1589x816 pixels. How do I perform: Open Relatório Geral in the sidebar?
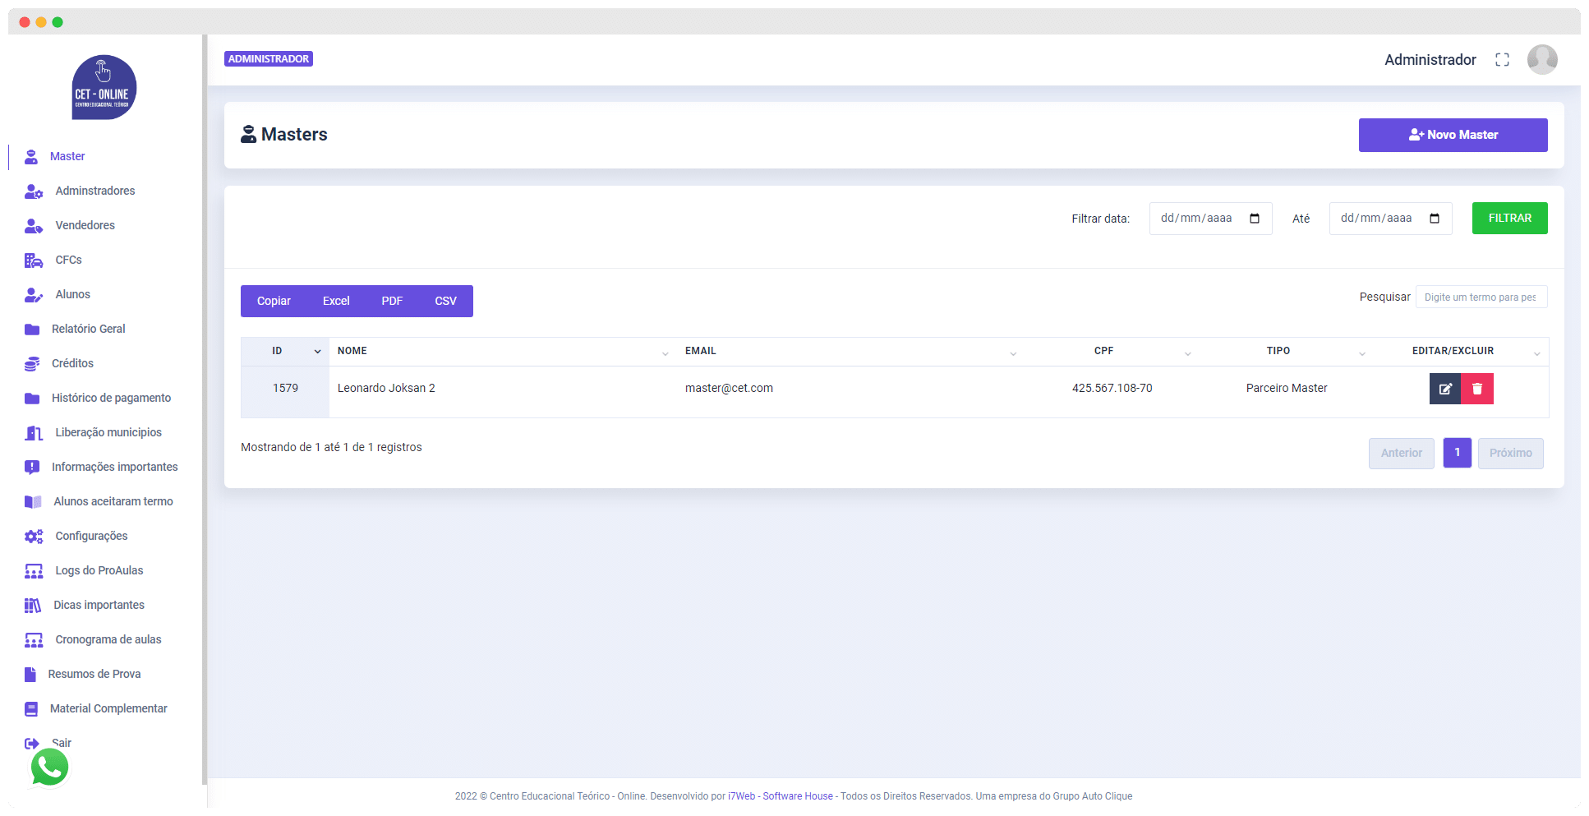[x=88, y=329]
